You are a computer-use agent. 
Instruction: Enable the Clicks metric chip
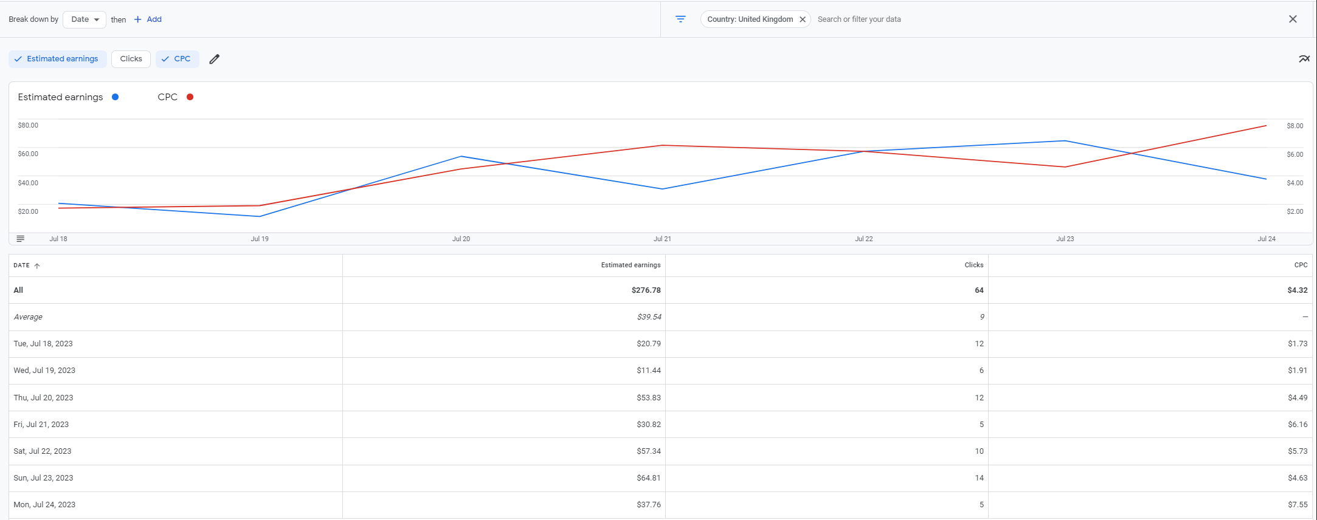tap(131, 59)
